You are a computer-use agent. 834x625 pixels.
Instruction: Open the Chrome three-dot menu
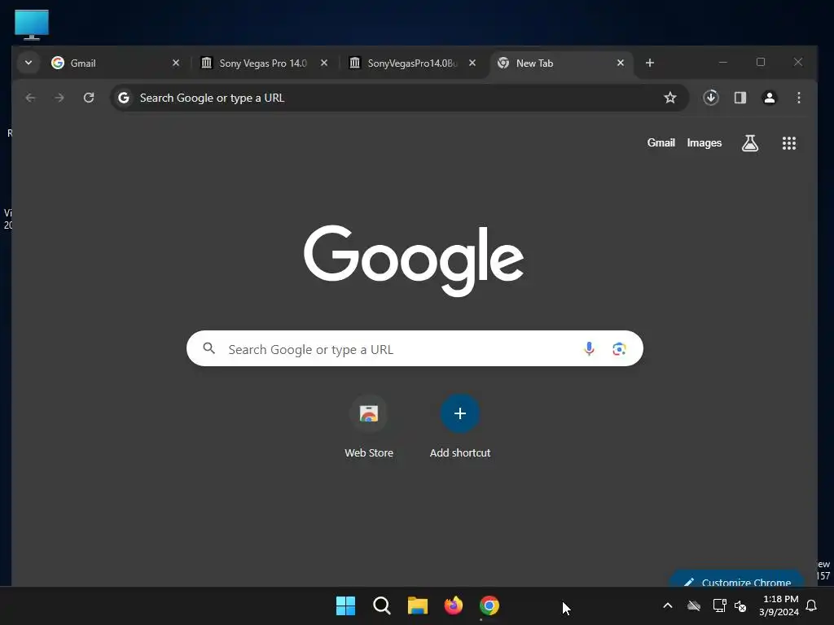(x=798, y=98)
